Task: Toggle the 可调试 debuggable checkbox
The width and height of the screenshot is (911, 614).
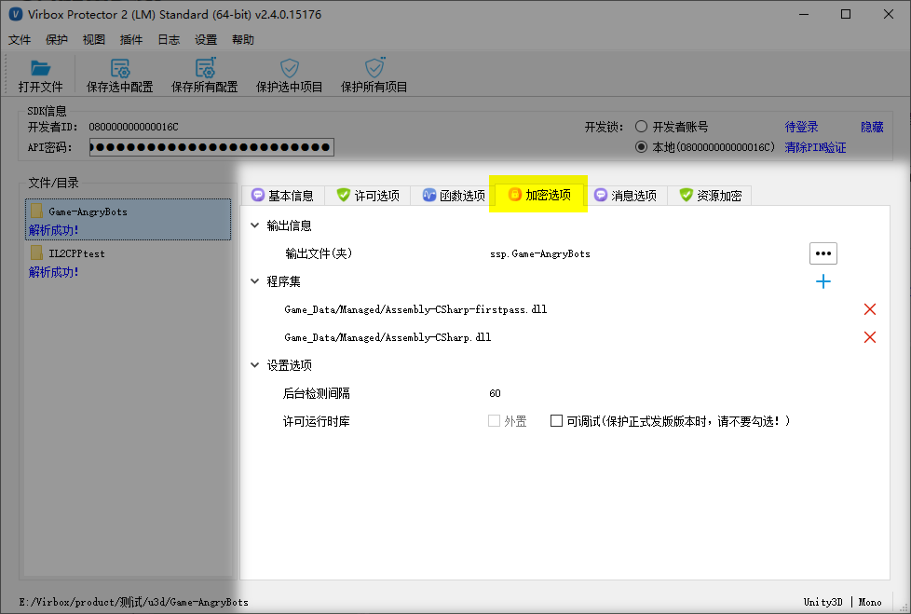Action: pos(556,420)
